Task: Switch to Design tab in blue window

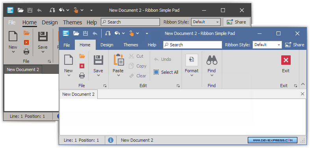Action: tap(107, 45)
